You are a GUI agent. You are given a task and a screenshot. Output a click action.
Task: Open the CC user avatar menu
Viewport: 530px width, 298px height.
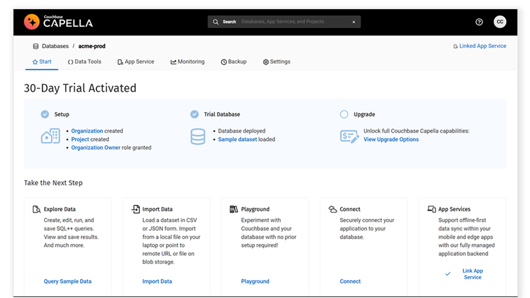pos(500,21)
